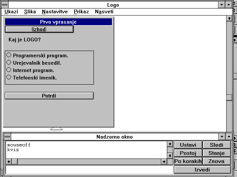Click up arrow of command history scrollbar
This screenshot has width=237, height=177.
170,144
